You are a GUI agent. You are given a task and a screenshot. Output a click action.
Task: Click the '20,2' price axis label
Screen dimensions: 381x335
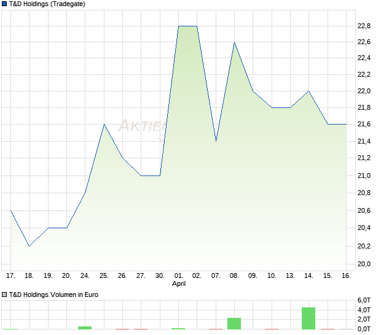(x=364, y=246)
